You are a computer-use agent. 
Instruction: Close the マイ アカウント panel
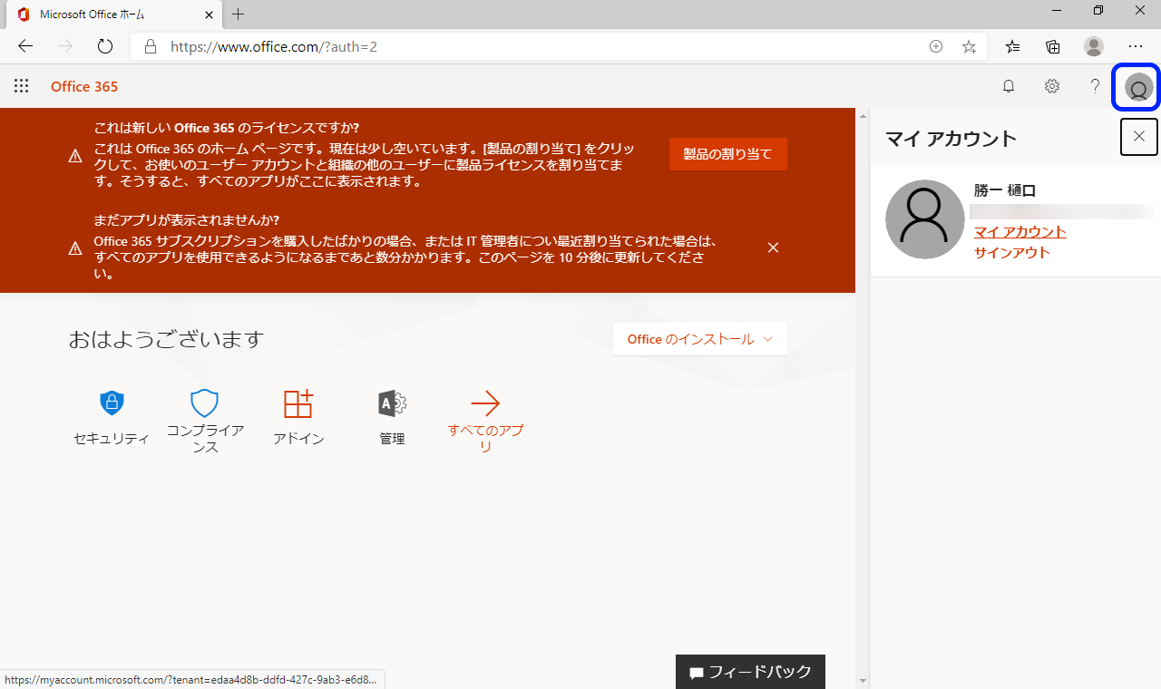point(1139,137)
